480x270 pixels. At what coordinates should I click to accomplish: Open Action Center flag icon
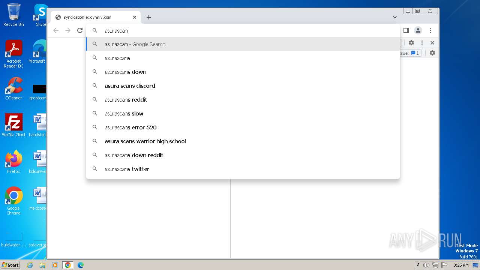coord(444,265)
